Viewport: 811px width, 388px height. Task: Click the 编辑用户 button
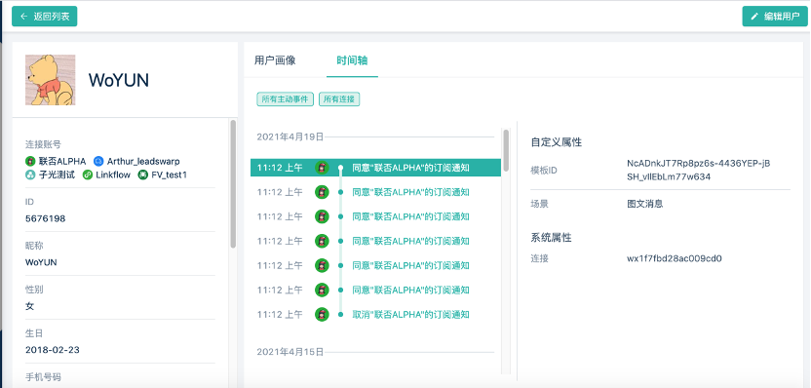tap(775, 17)
